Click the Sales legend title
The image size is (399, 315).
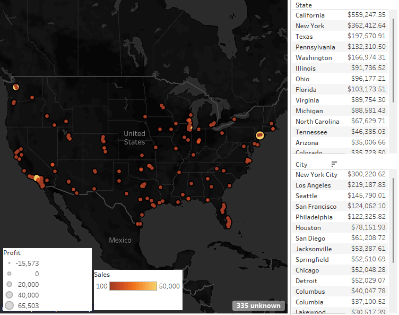(x=102, y=275)
